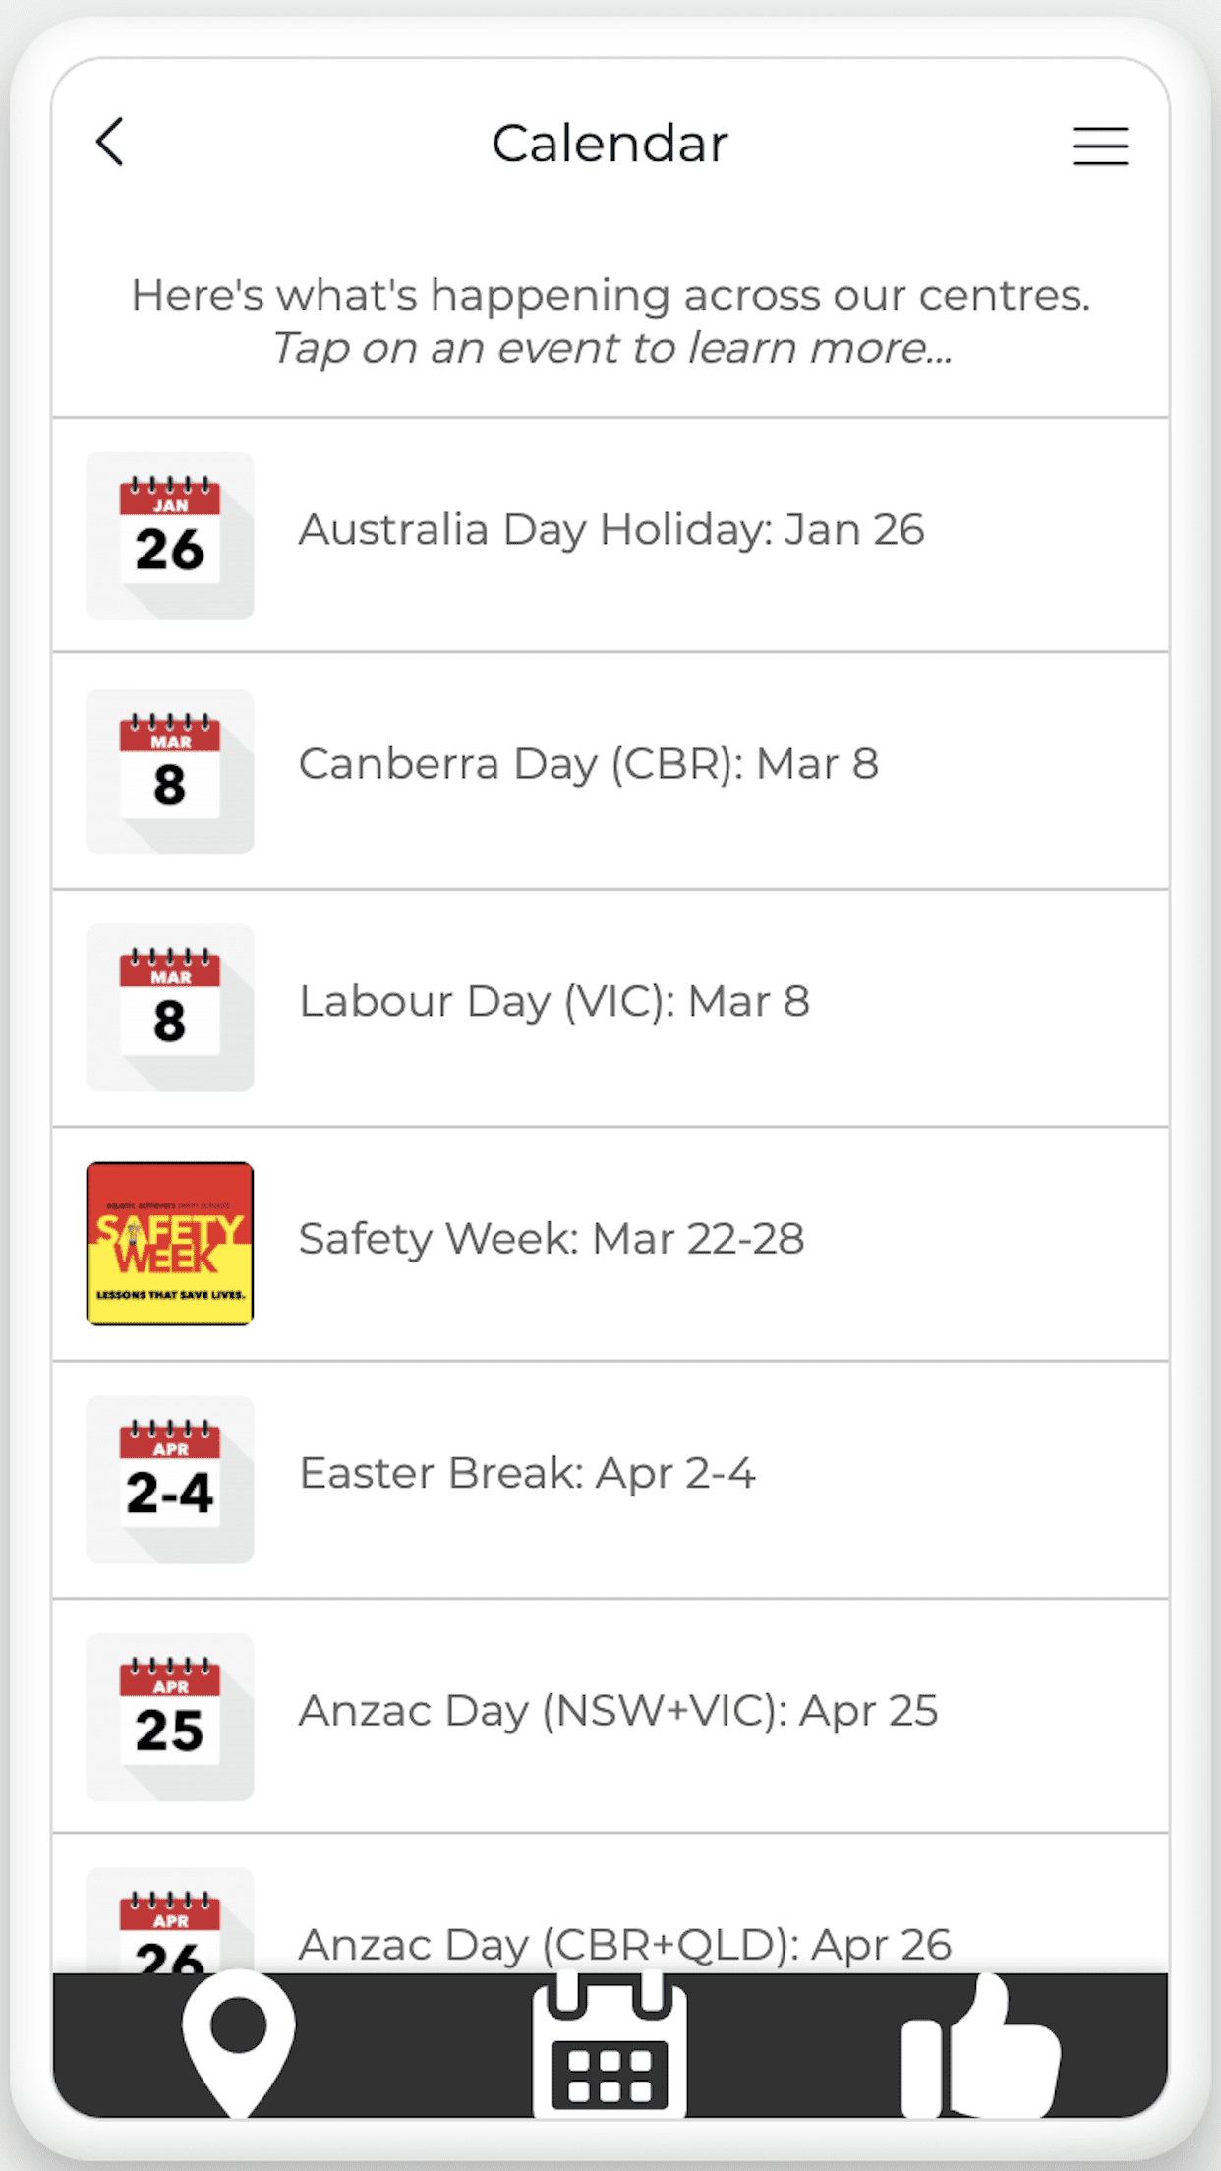The width and height of the screenshot is (1221, 2171).
Task: Open Easter Break event details
Action: point(527,1474)
